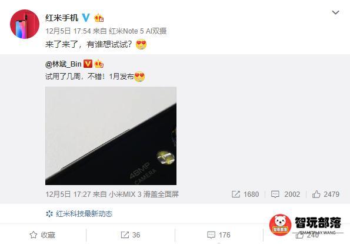Repost this weibo with 36 shares

tap(131, 235)
